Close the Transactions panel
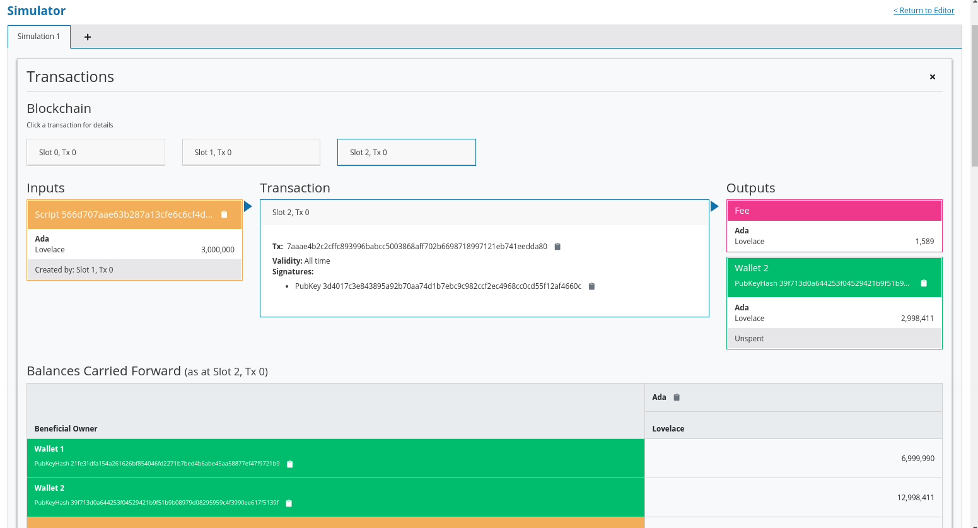 pos(932,77)
